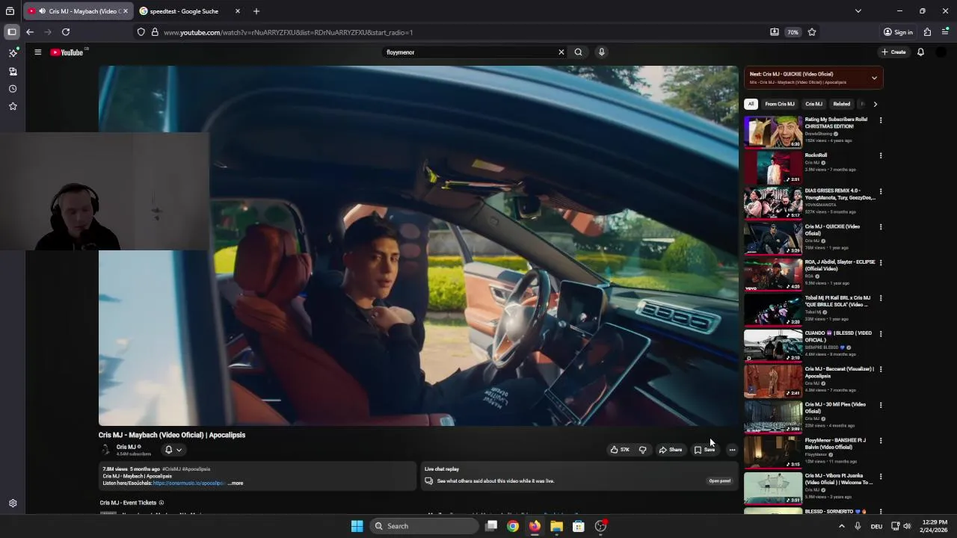
Task: List all tabs with dropdown arrow
Action: pyautogui.click(x=858, y=11)
